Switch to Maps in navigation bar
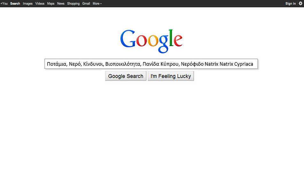Viewport: 304px width, 195px height. [50, 4]
